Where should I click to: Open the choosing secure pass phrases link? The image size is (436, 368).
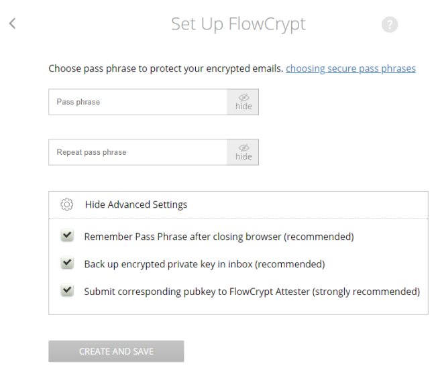351,68
